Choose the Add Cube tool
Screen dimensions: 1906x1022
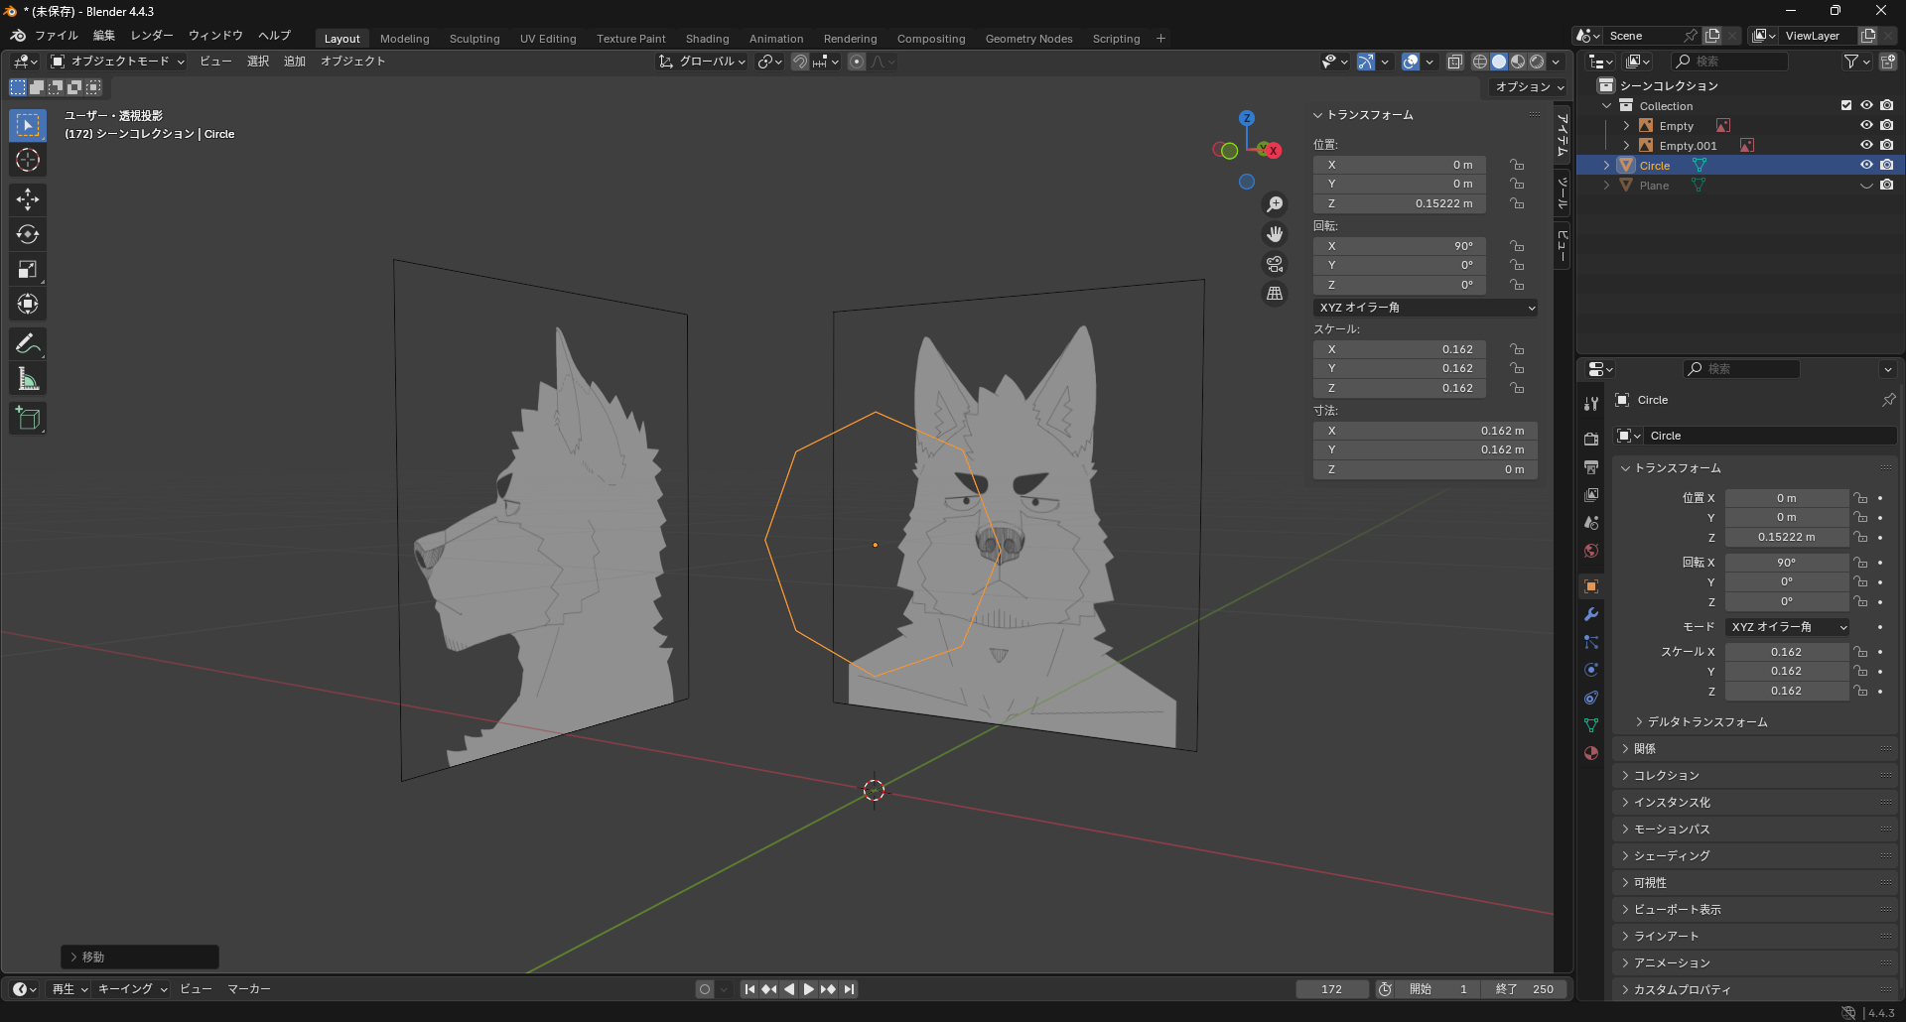click(28, 419)
